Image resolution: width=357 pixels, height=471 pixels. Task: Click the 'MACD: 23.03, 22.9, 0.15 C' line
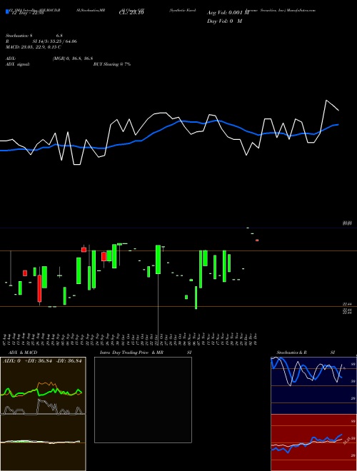[x=34, y=47]
